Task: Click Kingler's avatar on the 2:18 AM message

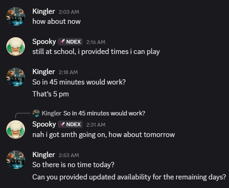Action: tap(16, 77)
